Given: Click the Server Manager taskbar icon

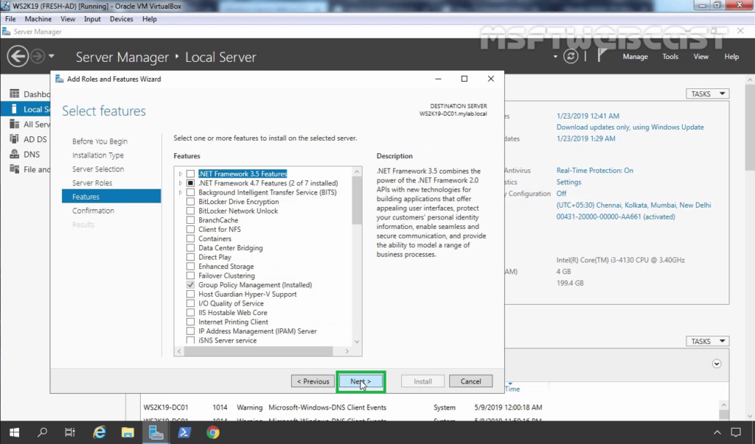Looking at the screenshot, I should coord(156,432).
